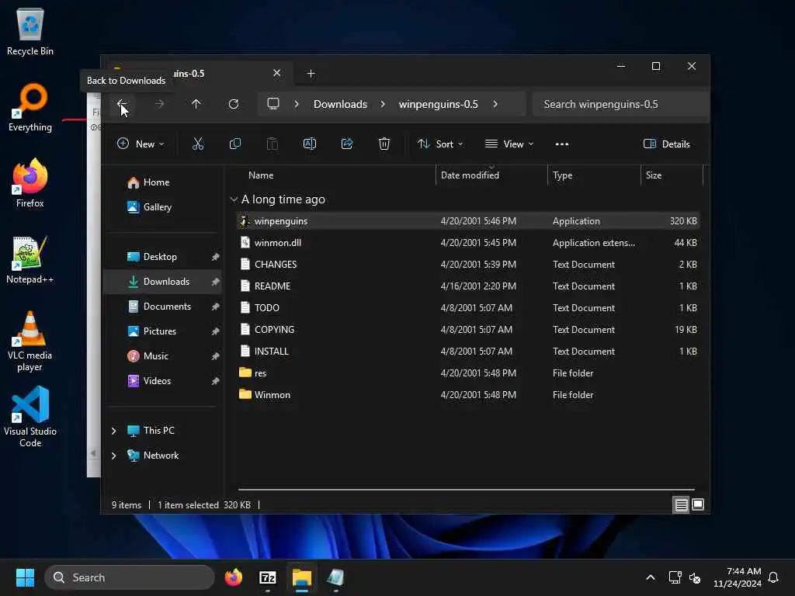
Task: Click the Back to Downloads arrow
Action: pyautogui.click(x=122, y=104)
